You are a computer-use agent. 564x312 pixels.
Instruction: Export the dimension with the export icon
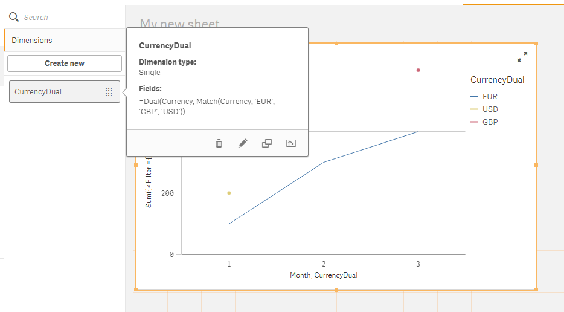[291, 143]
